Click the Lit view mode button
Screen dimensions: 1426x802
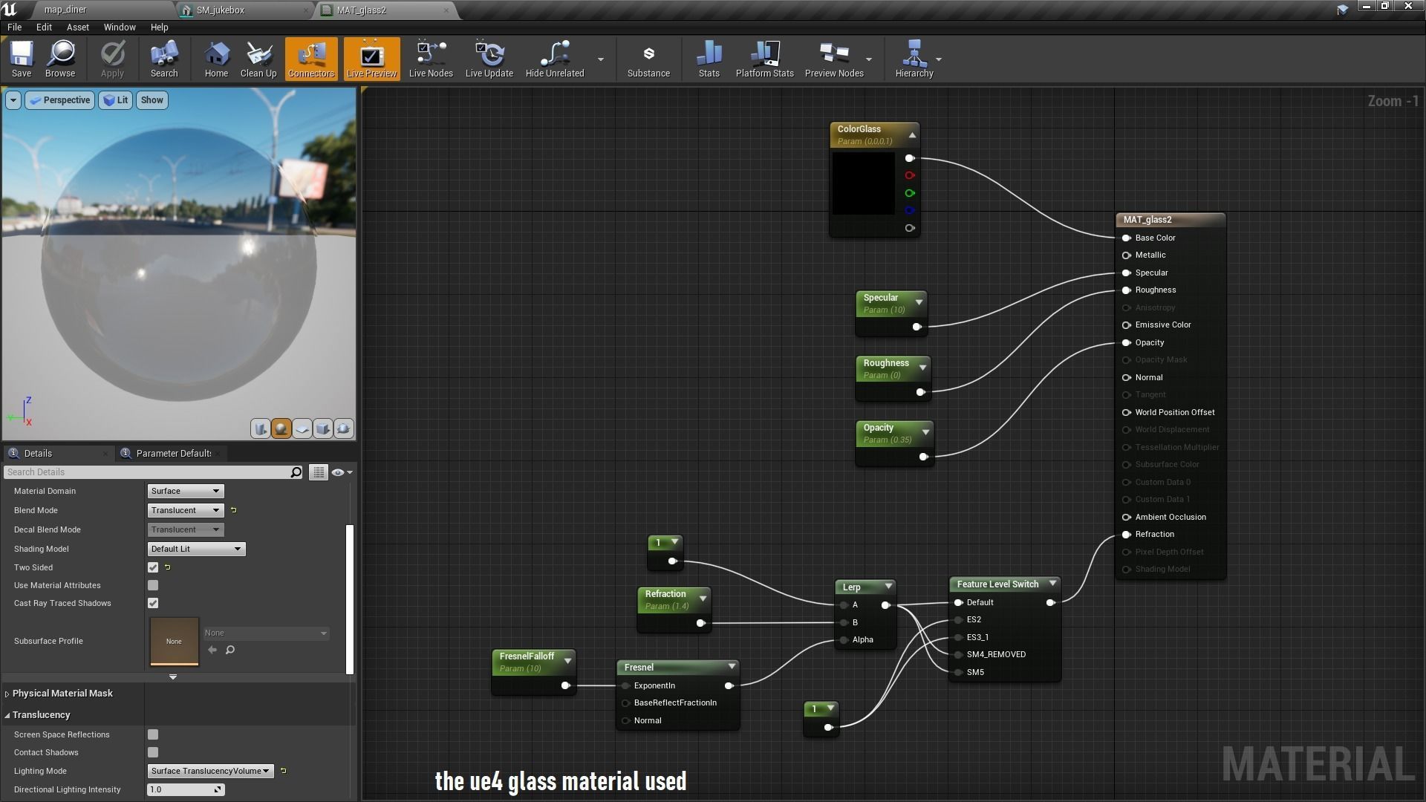point(115,100)
